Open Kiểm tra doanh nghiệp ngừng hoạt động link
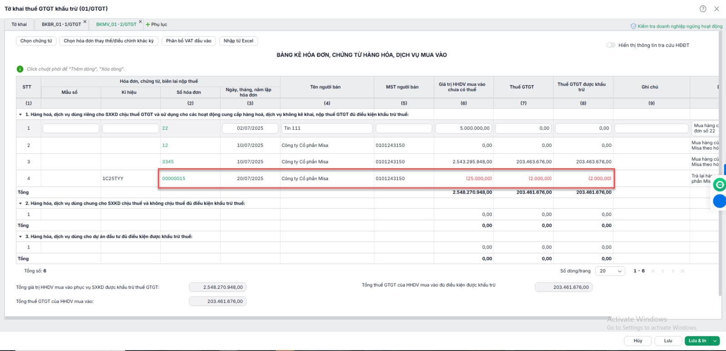The image size is (726, 351). [680, 26]
